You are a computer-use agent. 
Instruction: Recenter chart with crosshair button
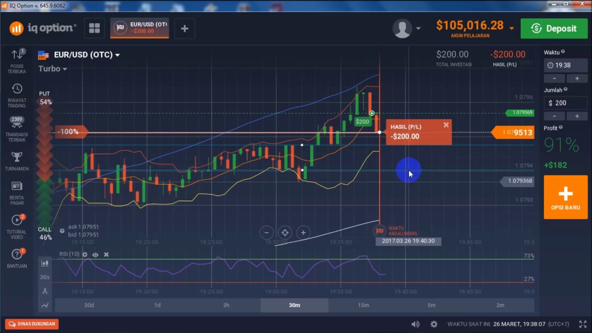(285, 233)
